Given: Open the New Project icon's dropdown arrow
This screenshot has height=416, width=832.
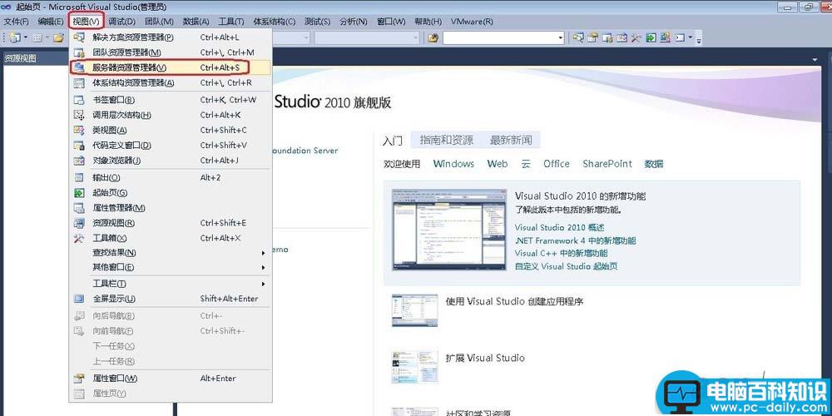Looking at the screenshot, I should pos(25,37).
